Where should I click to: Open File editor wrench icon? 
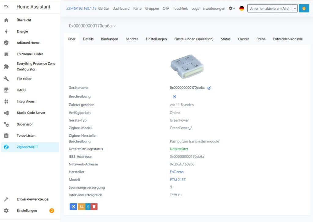pyautogui.click(x=6, y=79)
